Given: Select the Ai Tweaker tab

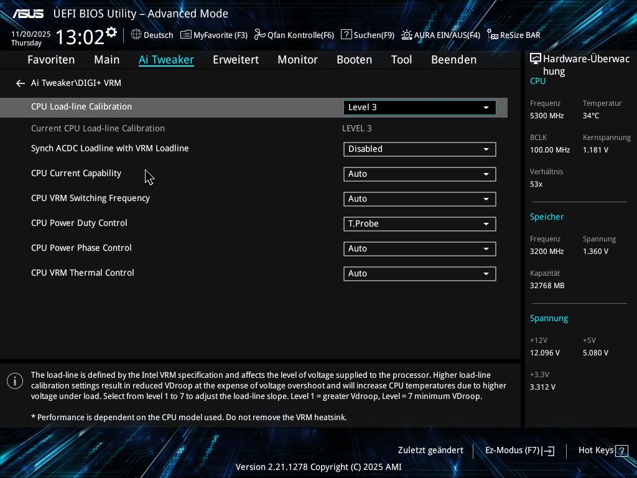Looking at the screenshot, I should pyautogui.click(x=166, y=60).
